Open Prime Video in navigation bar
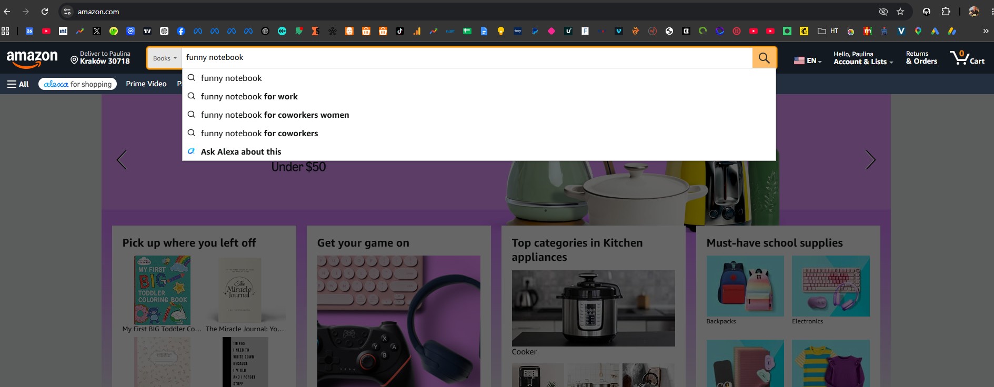Viewport: 994px width, 387px height. click(x=146, y=84)
